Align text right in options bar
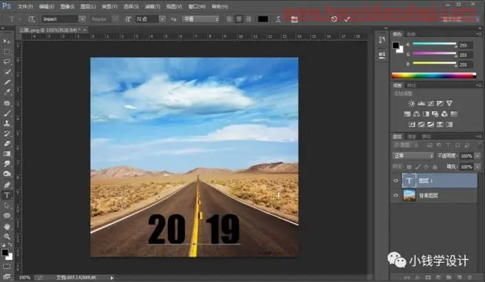The height and width of the screenshot is (282, 485). pyautogui.click(x=248, y=19)
